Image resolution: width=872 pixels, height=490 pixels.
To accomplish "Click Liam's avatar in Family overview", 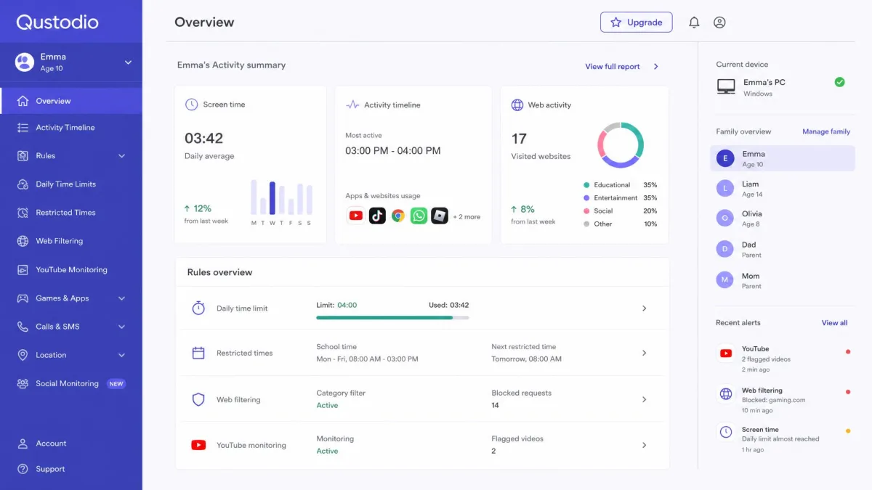I will click(725, 189).
